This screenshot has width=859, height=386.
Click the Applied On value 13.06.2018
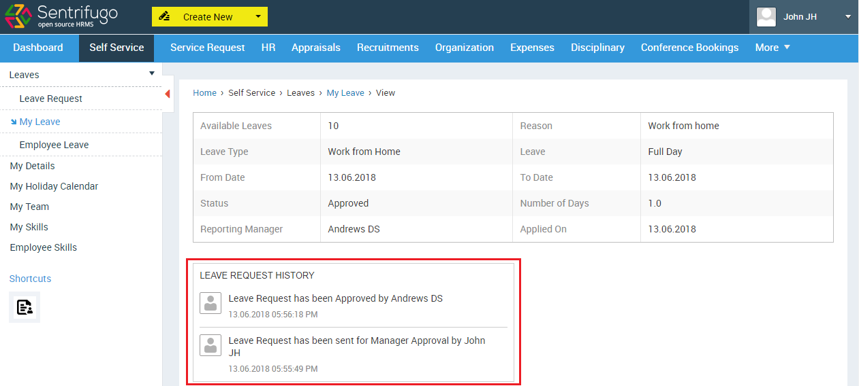(672, 229)
